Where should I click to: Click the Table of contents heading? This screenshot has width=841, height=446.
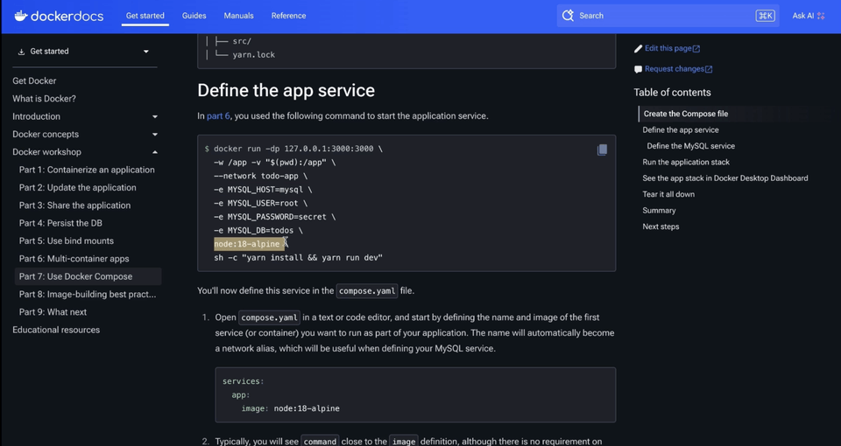[x=672, y=93]
